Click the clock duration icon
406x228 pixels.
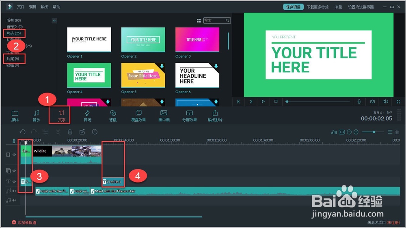click(x=95, y=132)
